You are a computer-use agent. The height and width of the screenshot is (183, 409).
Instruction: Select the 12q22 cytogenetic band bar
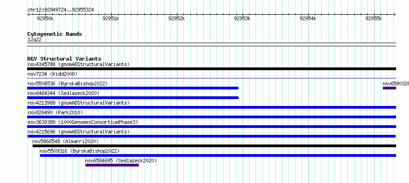(x=211, y=44)
